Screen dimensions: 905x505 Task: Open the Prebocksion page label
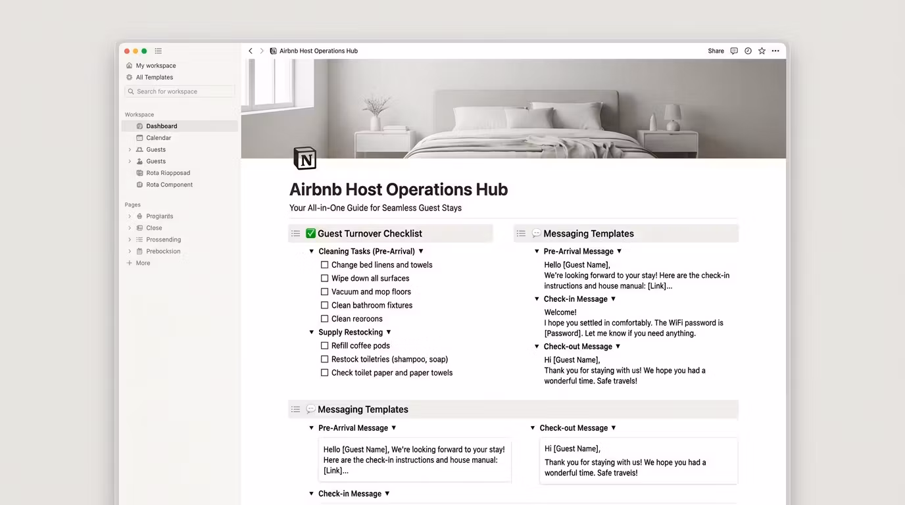(163, 251)
